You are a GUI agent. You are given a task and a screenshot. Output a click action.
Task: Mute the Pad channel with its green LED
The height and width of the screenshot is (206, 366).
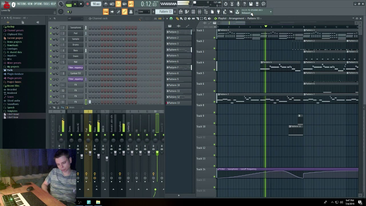tap(51, 33)
